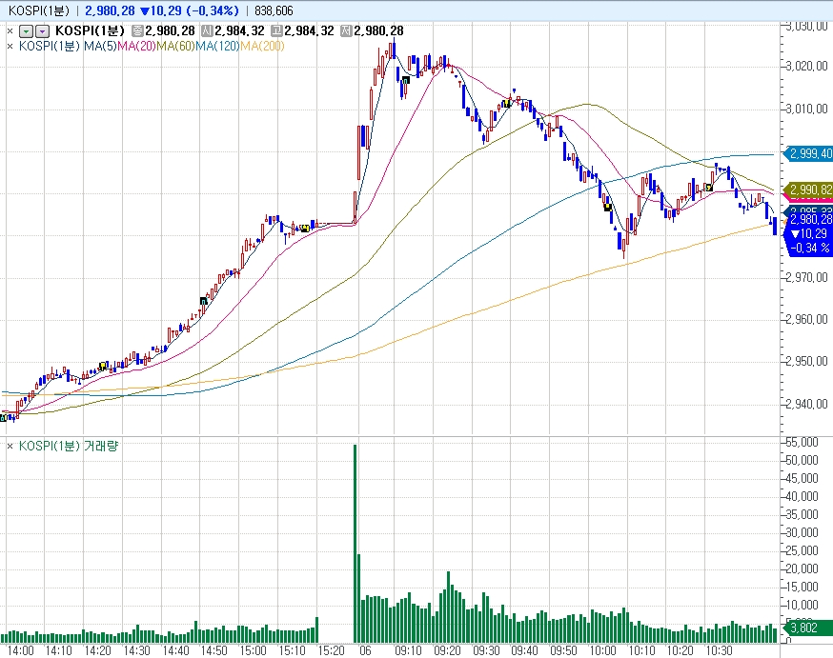Image resolution: width=833 pixels, height=658 pixels.
Task: Click the 저 low price icon
Action: coord(345,30)
